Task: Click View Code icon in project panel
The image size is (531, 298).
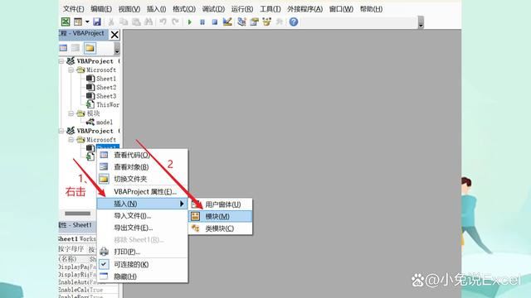Action: 63,48
